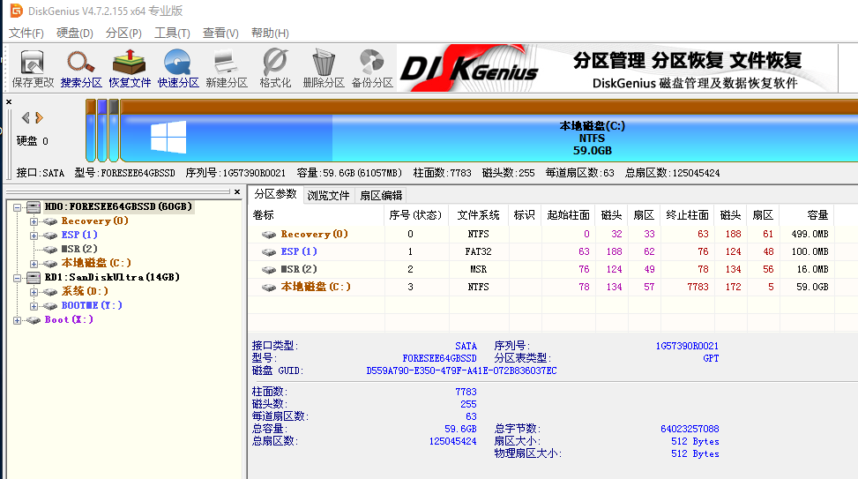Viewport: 858px width, 479px height.
Task: Expand BOOTME(Y:) node in tree
Action: point(34,306)
